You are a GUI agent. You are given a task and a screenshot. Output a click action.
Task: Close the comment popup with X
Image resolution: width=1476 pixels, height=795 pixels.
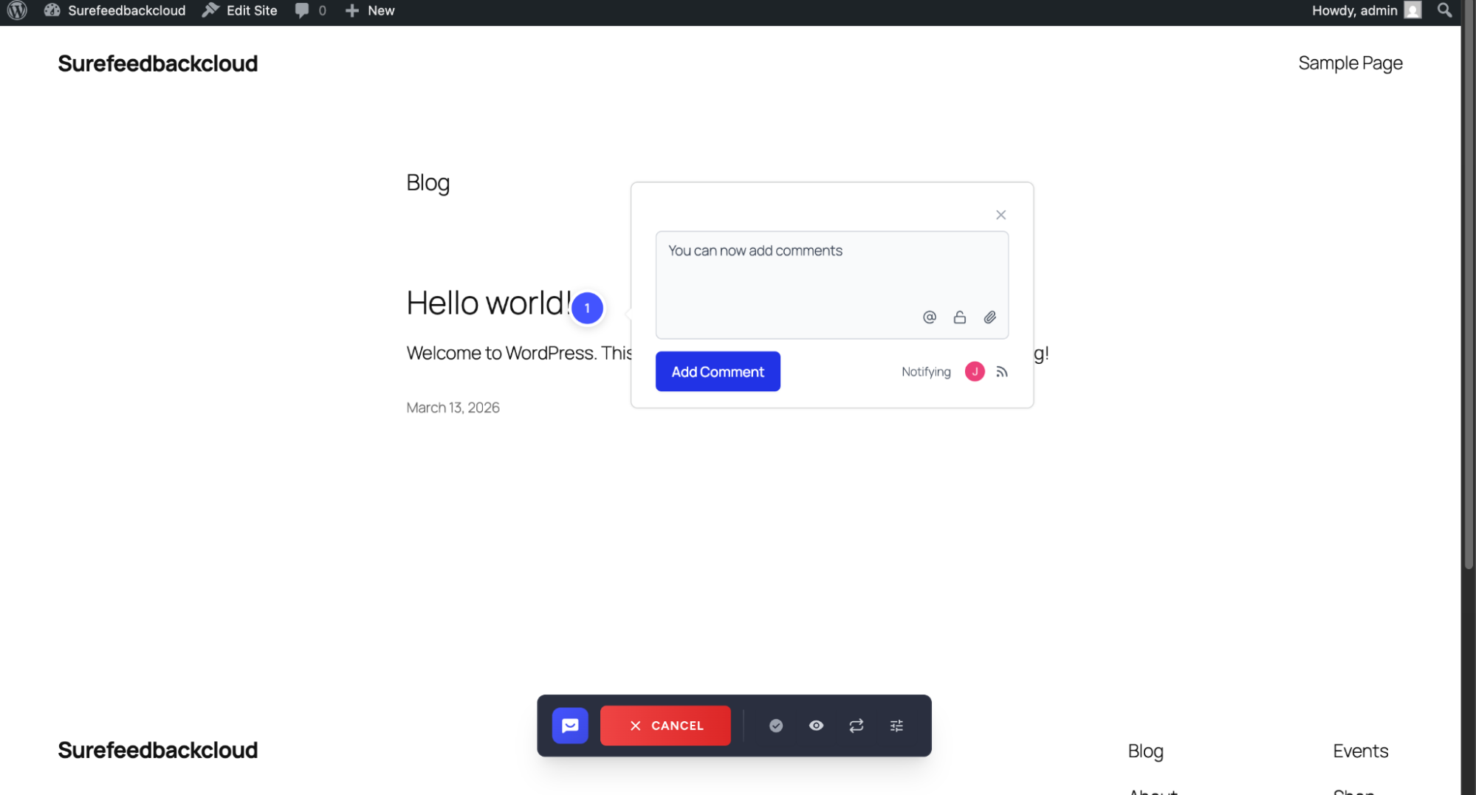(1000, 215)
